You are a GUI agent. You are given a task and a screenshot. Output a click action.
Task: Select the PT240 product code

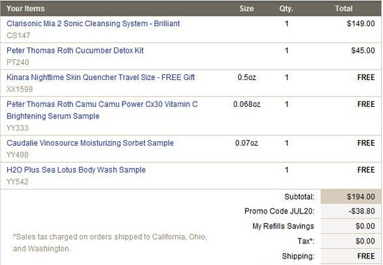(x=18, y=63)
